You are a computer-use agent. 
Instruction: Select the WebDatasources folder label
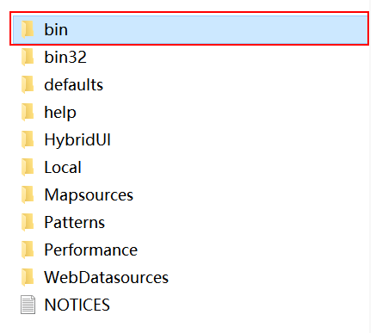pyautogui.click(x=107, y=277)
